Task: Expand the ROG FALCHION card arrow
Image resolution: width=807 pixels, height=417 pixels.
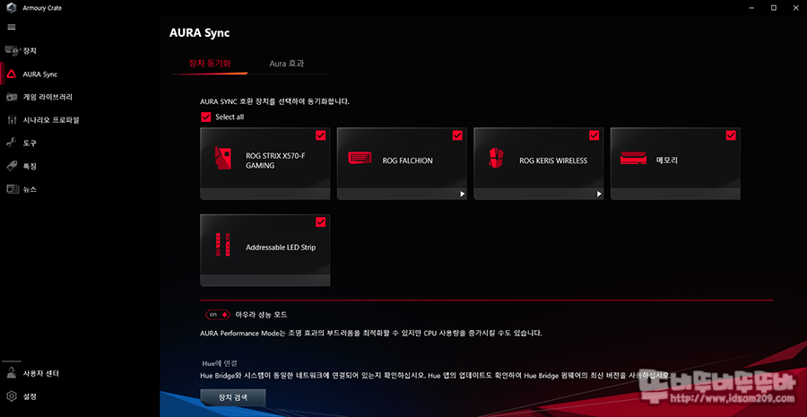Action: [x=462, y=194]
